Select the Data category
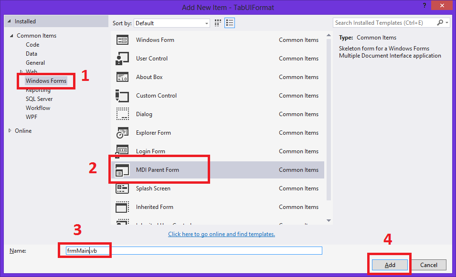 [x=32, y=54]
